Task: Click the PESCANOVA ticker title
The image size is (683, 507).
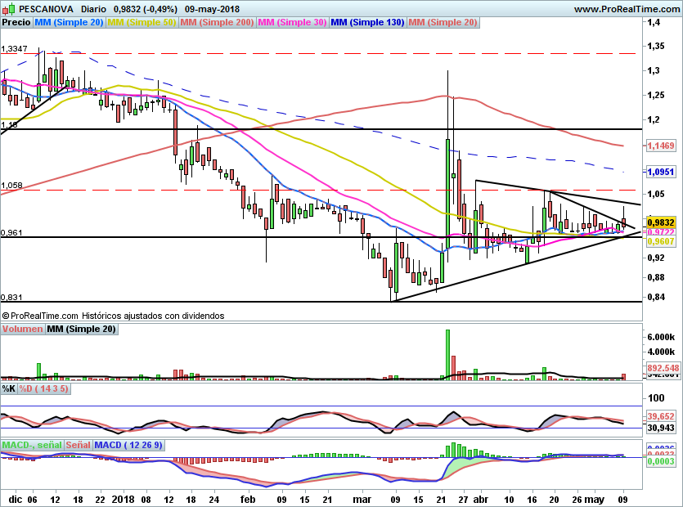Action: (x=46, y=9)
